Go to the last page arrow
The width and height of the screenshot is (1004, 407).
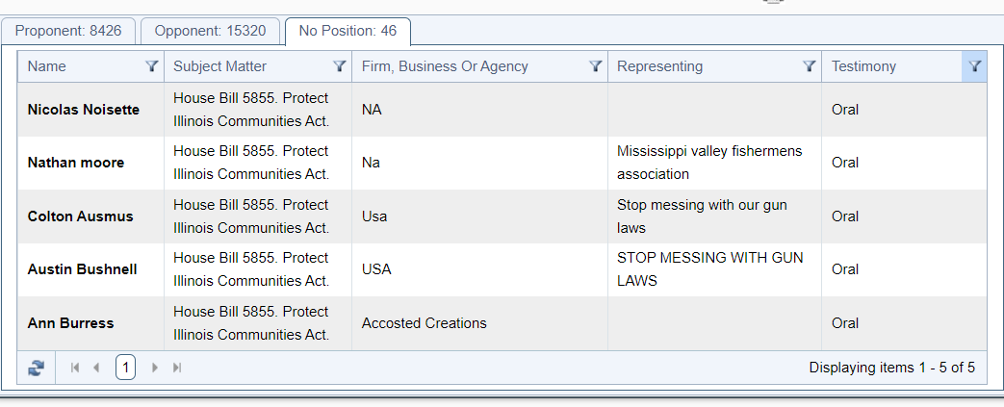(x=177, y=368)
